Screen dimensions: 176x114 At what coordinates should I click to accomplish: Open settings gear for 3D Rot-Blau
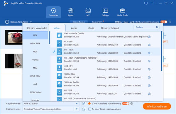[x=149, y=77]
